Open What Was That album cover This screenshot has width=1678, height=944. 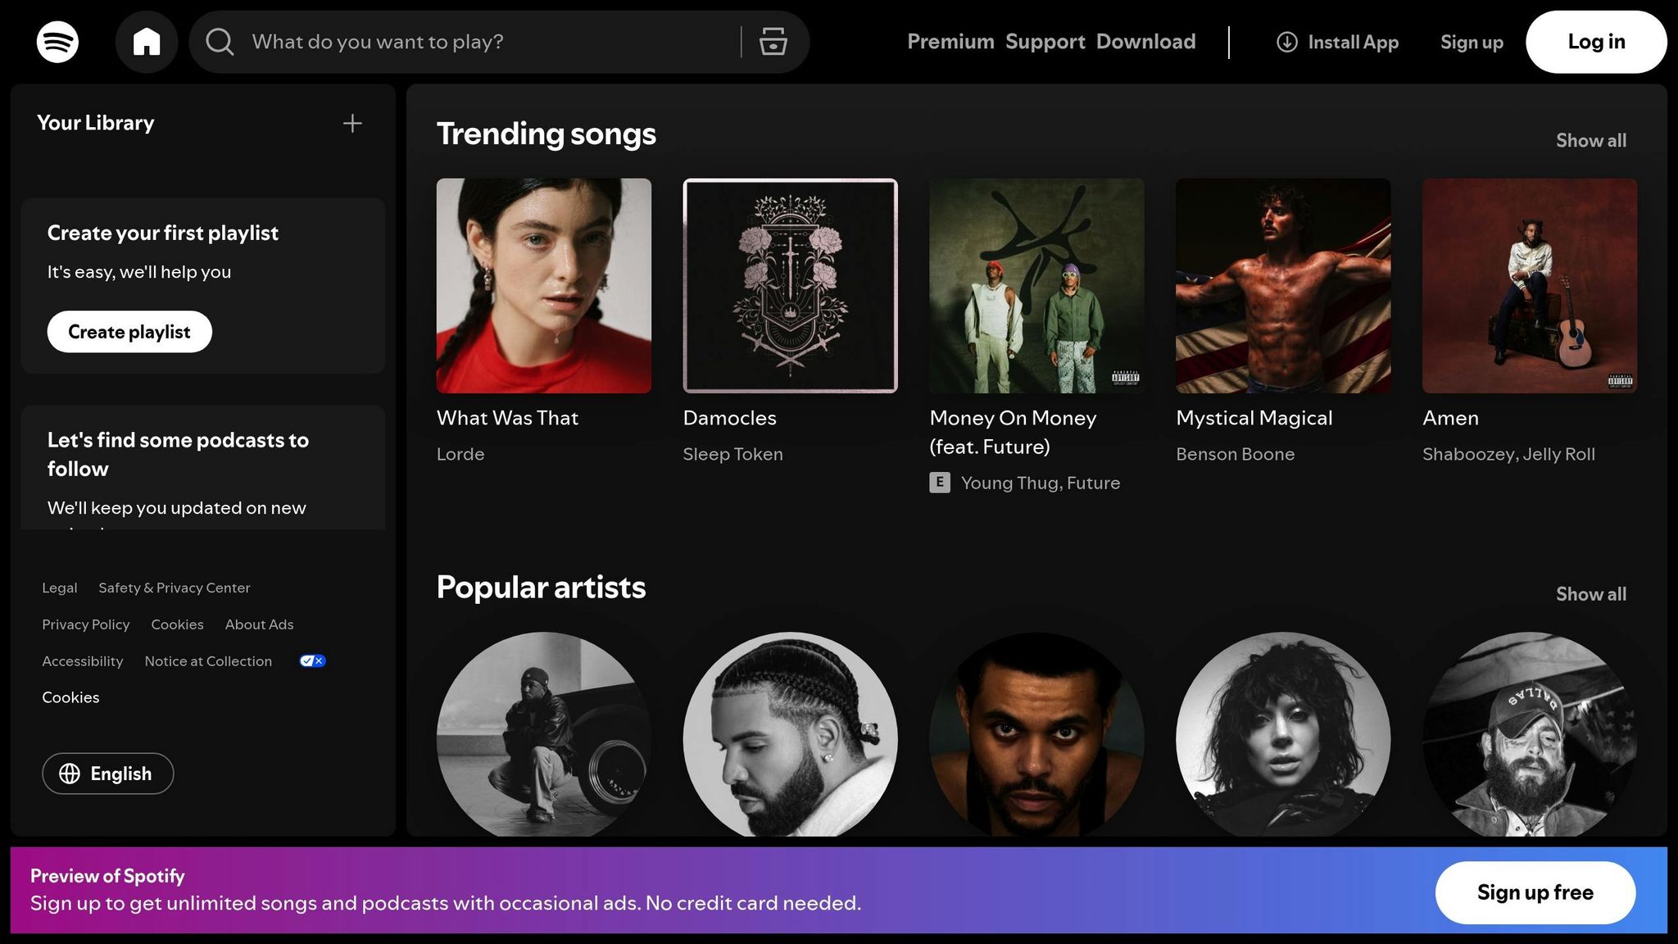(544, 286)
